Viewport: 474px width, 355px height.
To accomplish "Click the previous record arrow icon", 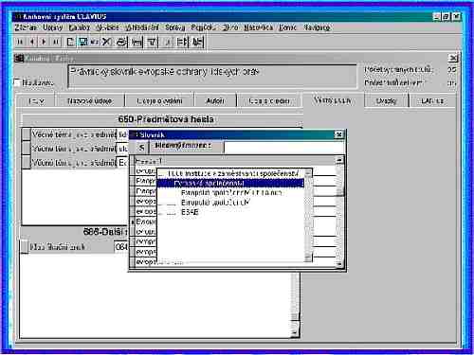I will (x=31, y=42).
